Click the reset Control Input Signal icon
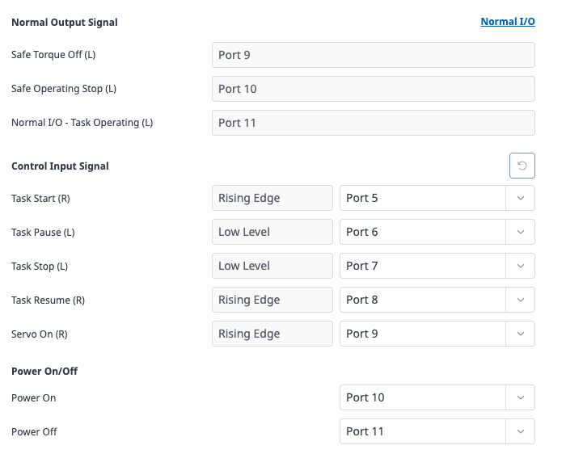The width and height of the screenshot is (566, 458). (522, 166)
